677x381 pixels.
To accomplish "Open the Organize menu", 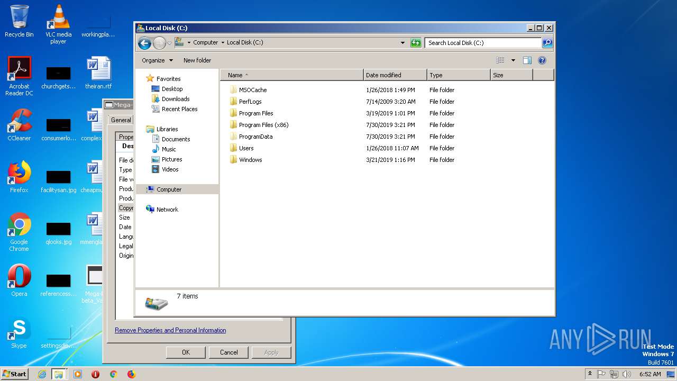I will tap(157, 60).
